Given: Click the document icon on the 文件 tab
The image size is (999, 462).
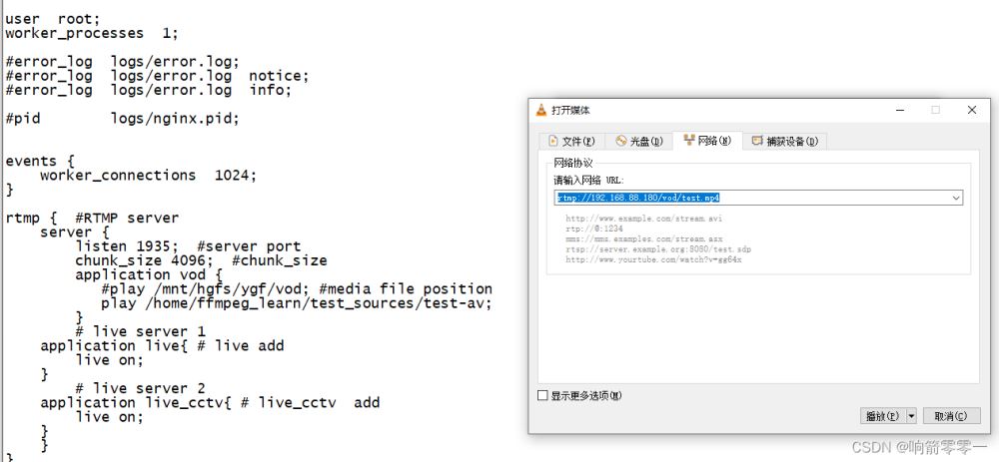Looking at the screenshot, I should point(552,141).
